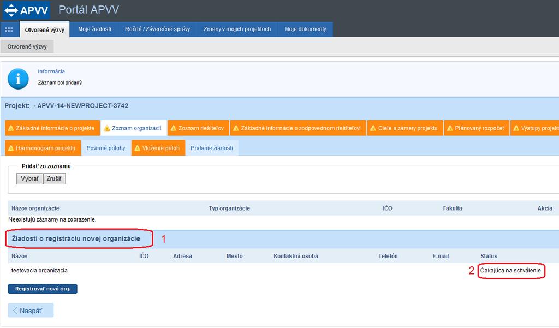This screenshot has height=328, width=559.
Task: Select Zoznam organizácií tab
Action: [x=134, y=128]
